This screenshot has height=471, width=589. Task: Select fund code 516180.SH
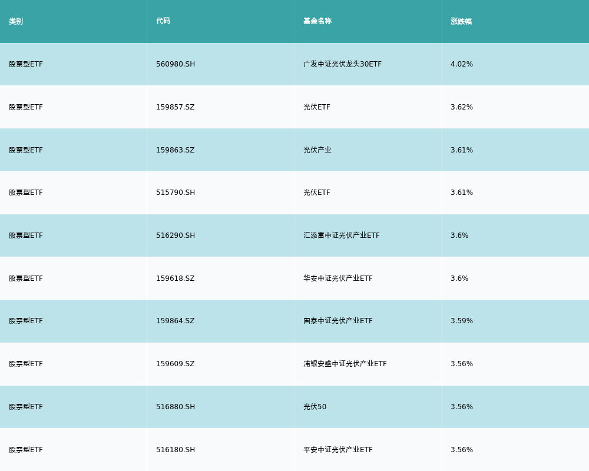(x=176, y=450)
